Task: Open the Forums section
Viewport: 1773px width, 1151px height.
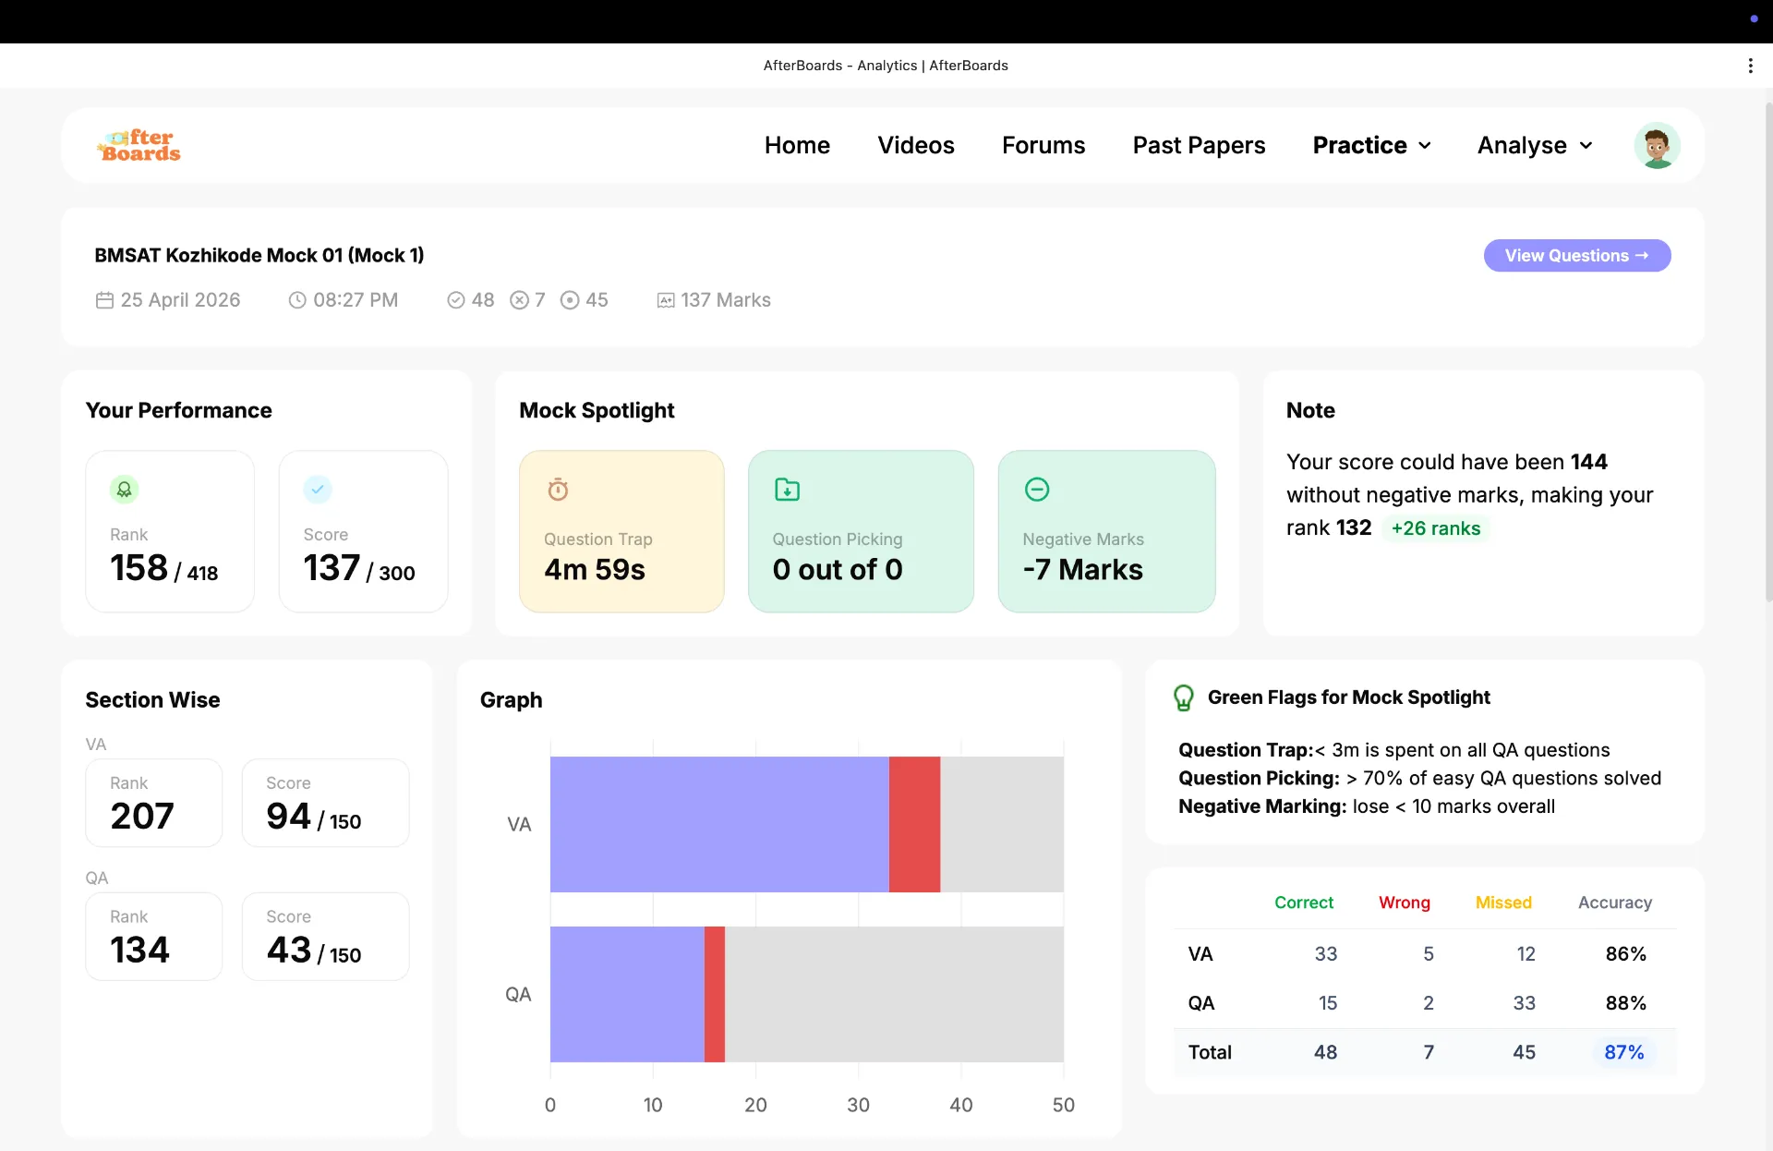Action: coord(1043,145)
